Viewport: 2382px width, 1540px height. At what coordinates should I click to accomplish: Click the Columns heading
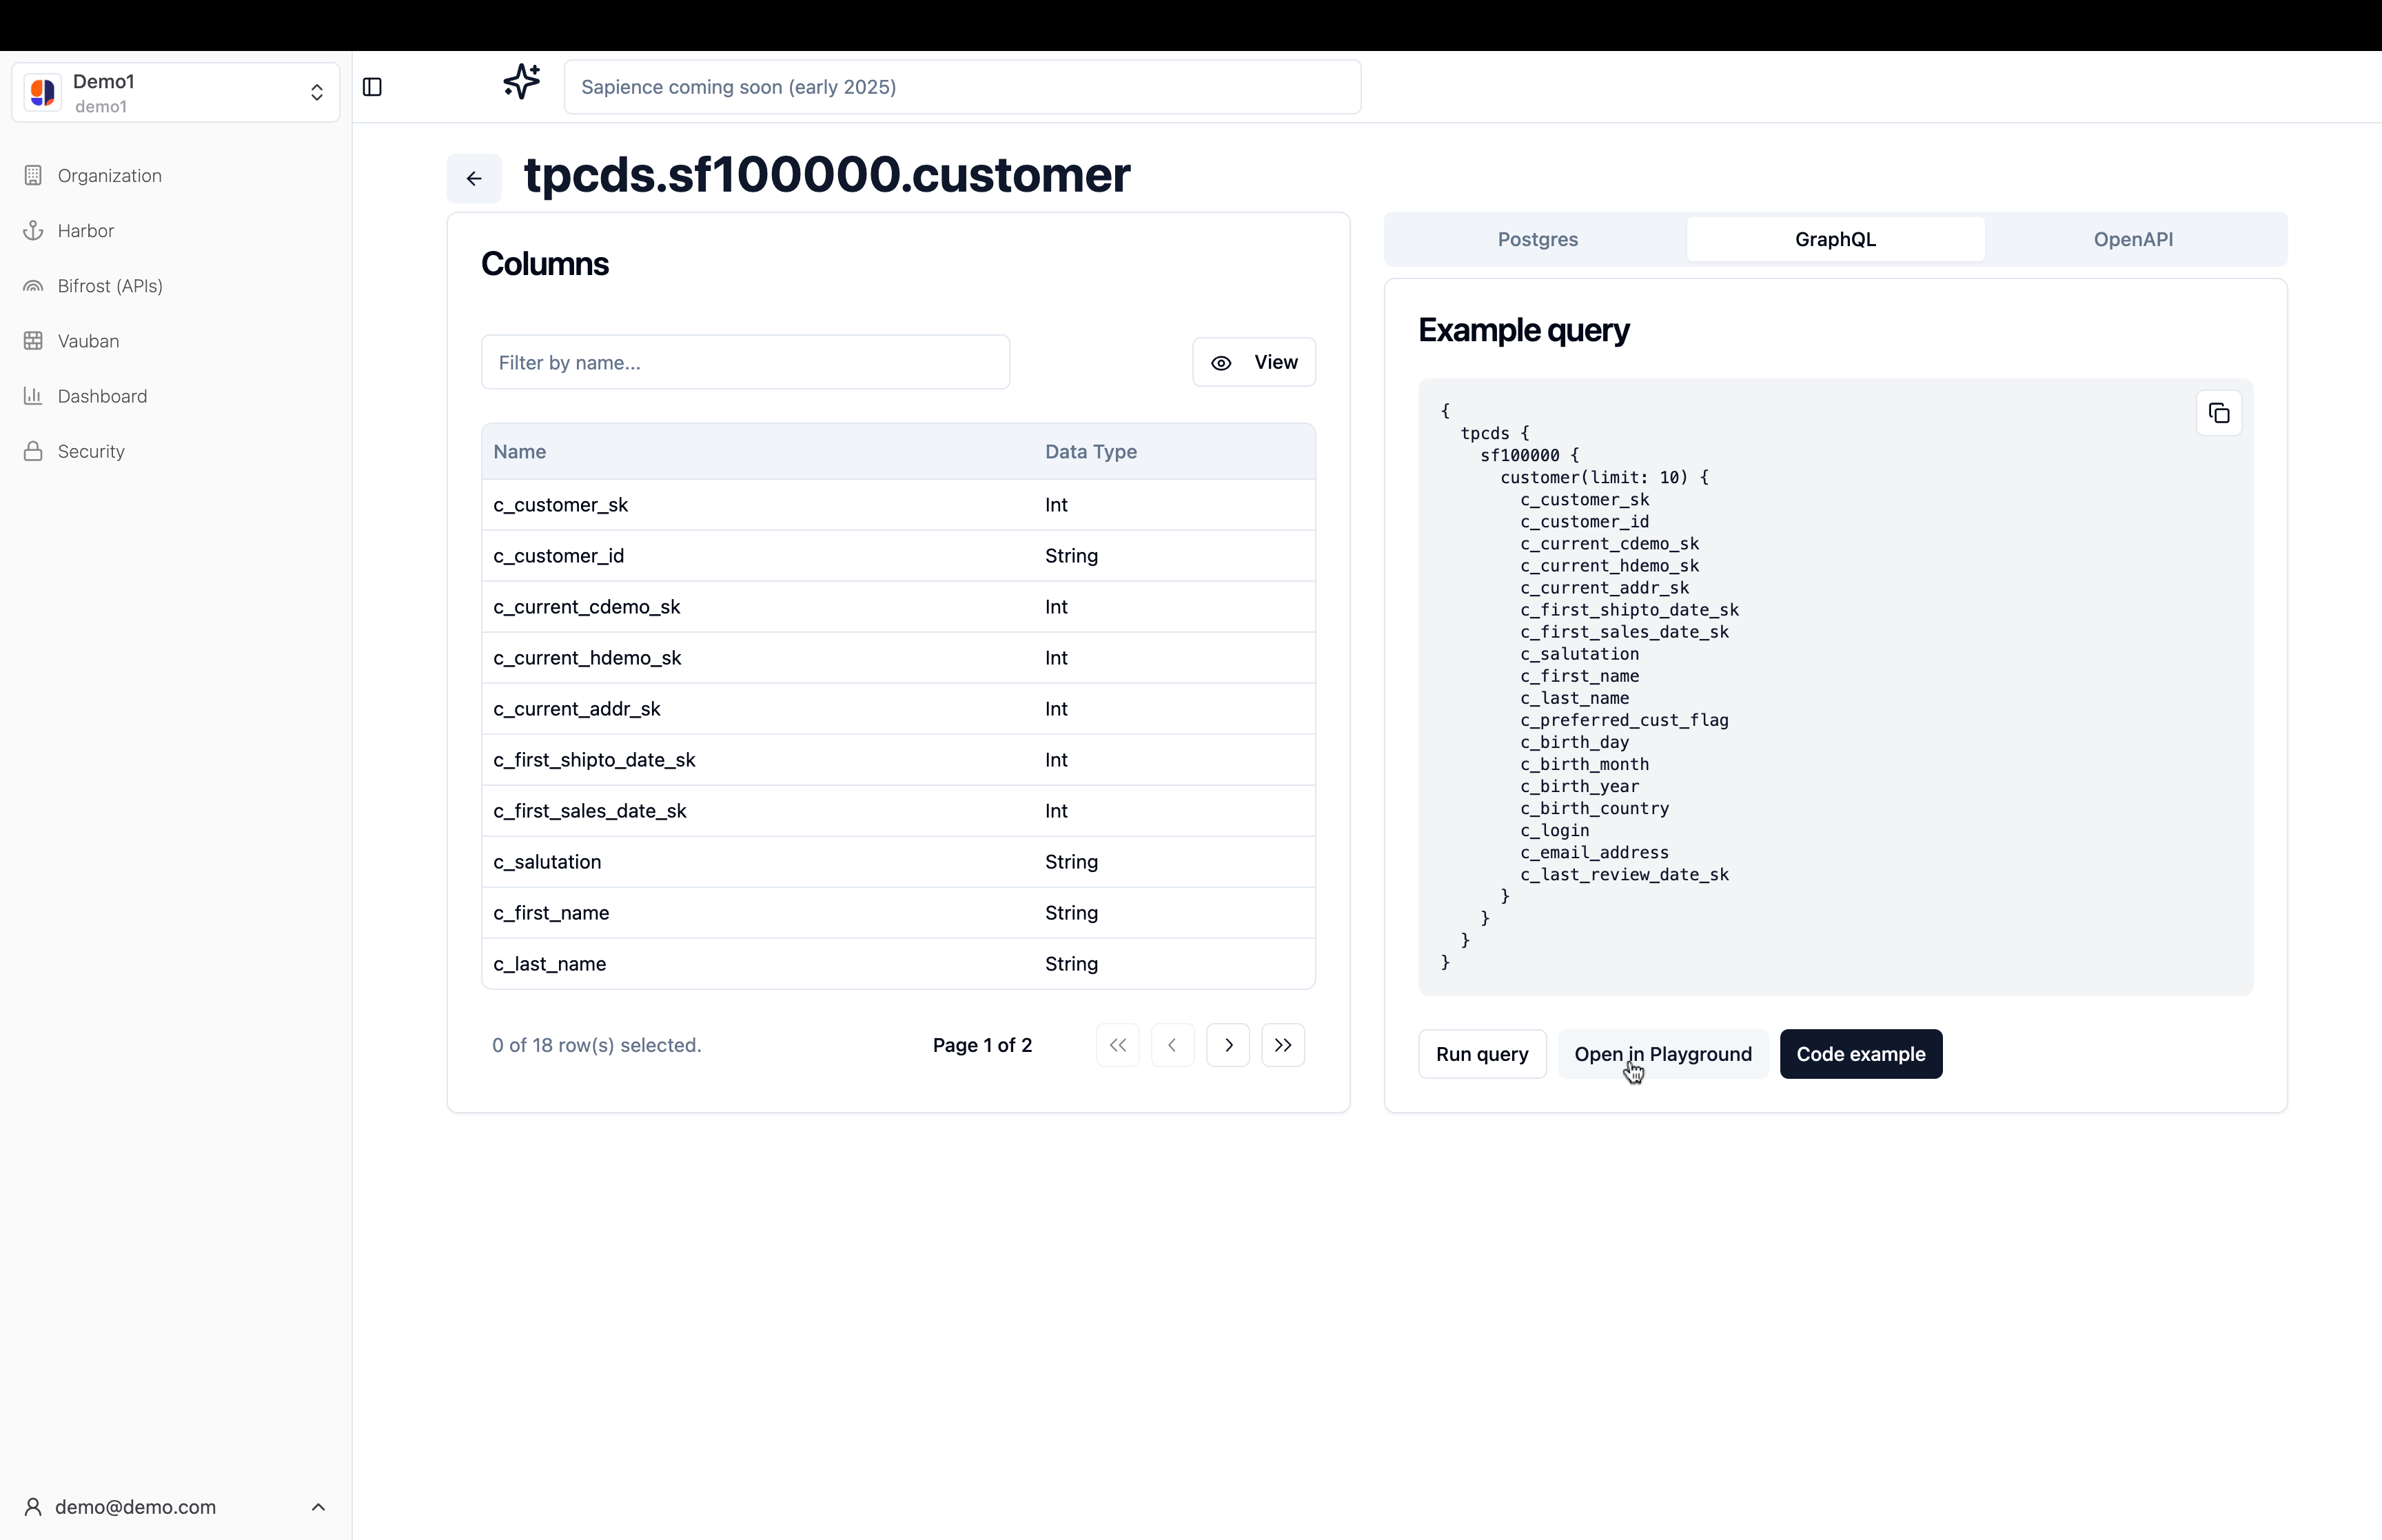tap(544, 264)
